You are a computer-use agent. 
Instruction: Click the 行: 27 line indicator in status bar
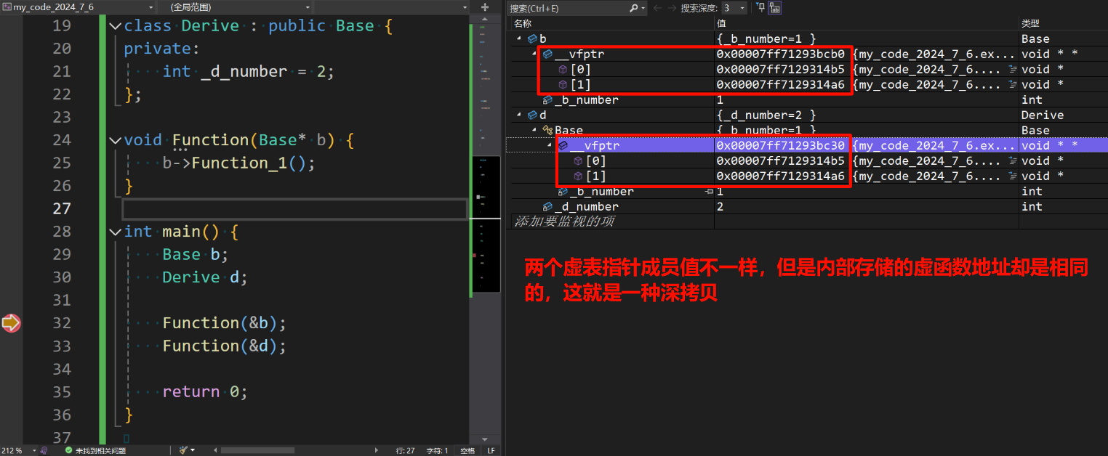[x=406, y=450]
